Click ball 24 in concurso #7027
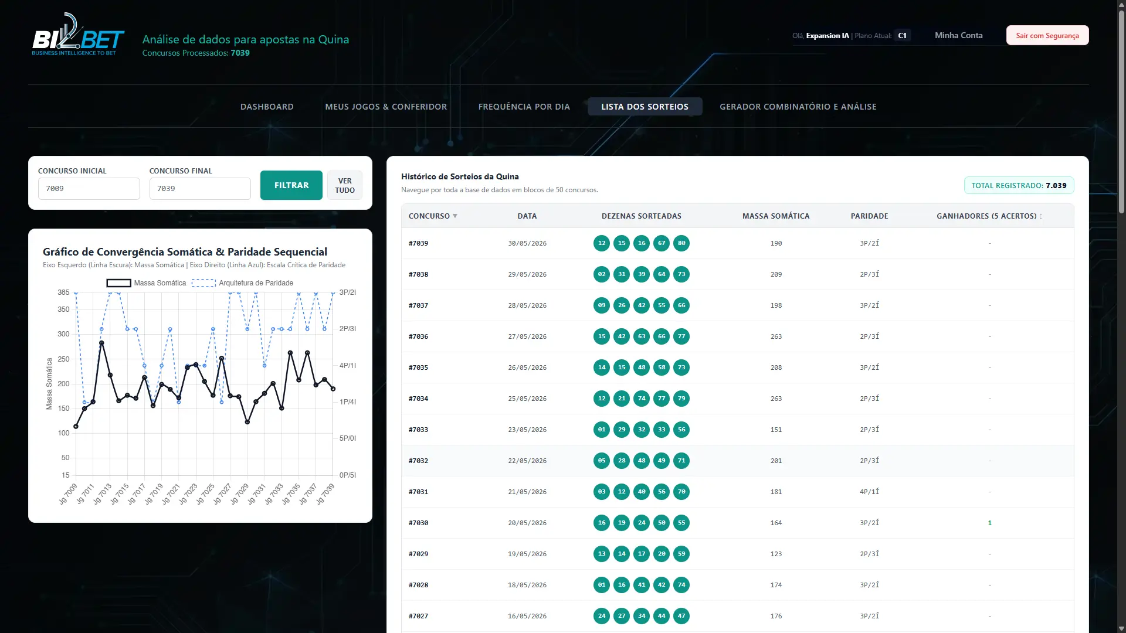1126x633 pixels. (602, 616)
